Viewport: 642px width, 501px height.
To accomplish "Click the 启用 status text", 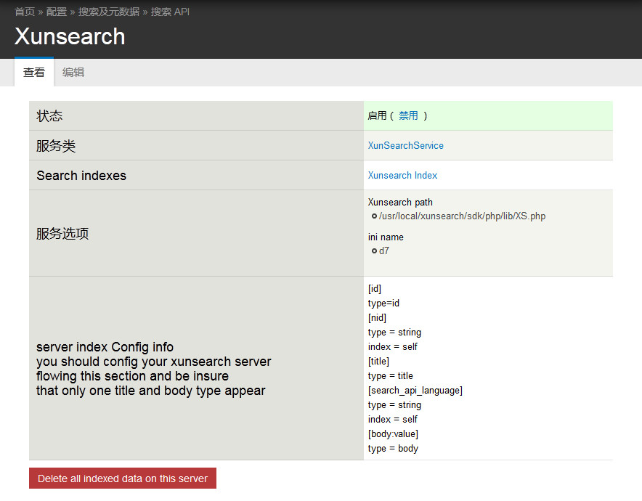I will pos(377,116).
